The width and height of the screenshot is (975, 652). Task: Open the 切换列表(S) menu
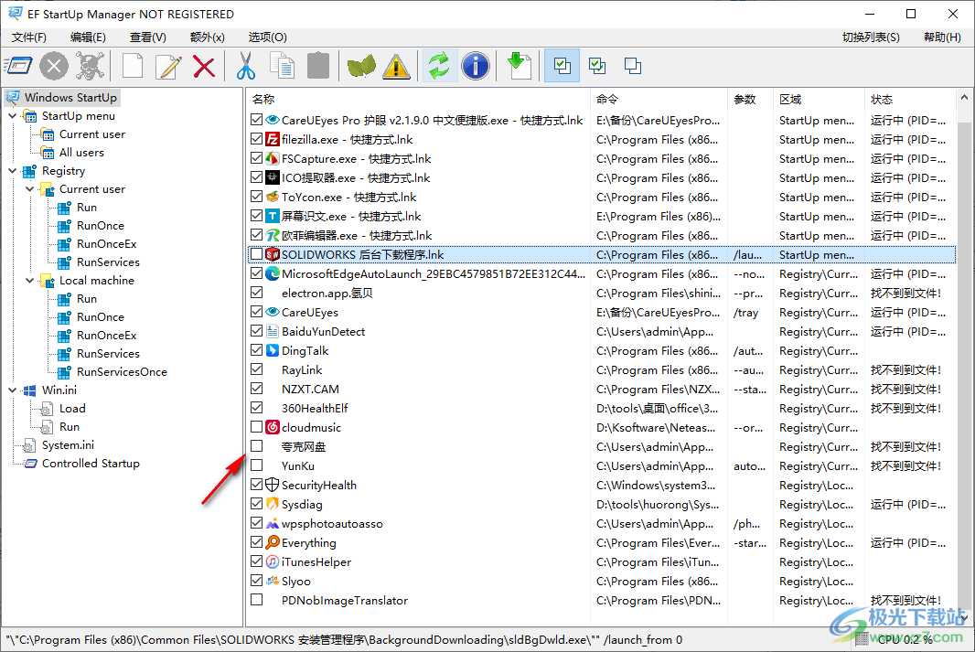pos(871,37)
